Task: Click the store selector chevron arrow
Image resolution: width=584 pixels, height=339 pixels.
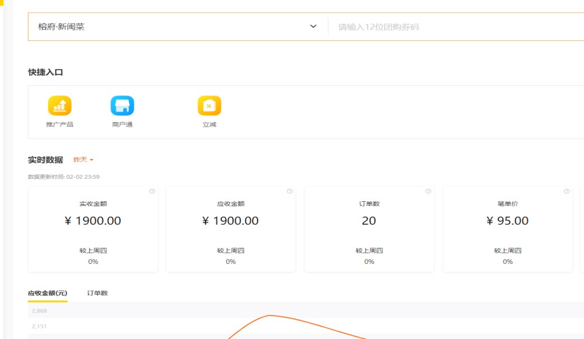Action: (314, 27)
